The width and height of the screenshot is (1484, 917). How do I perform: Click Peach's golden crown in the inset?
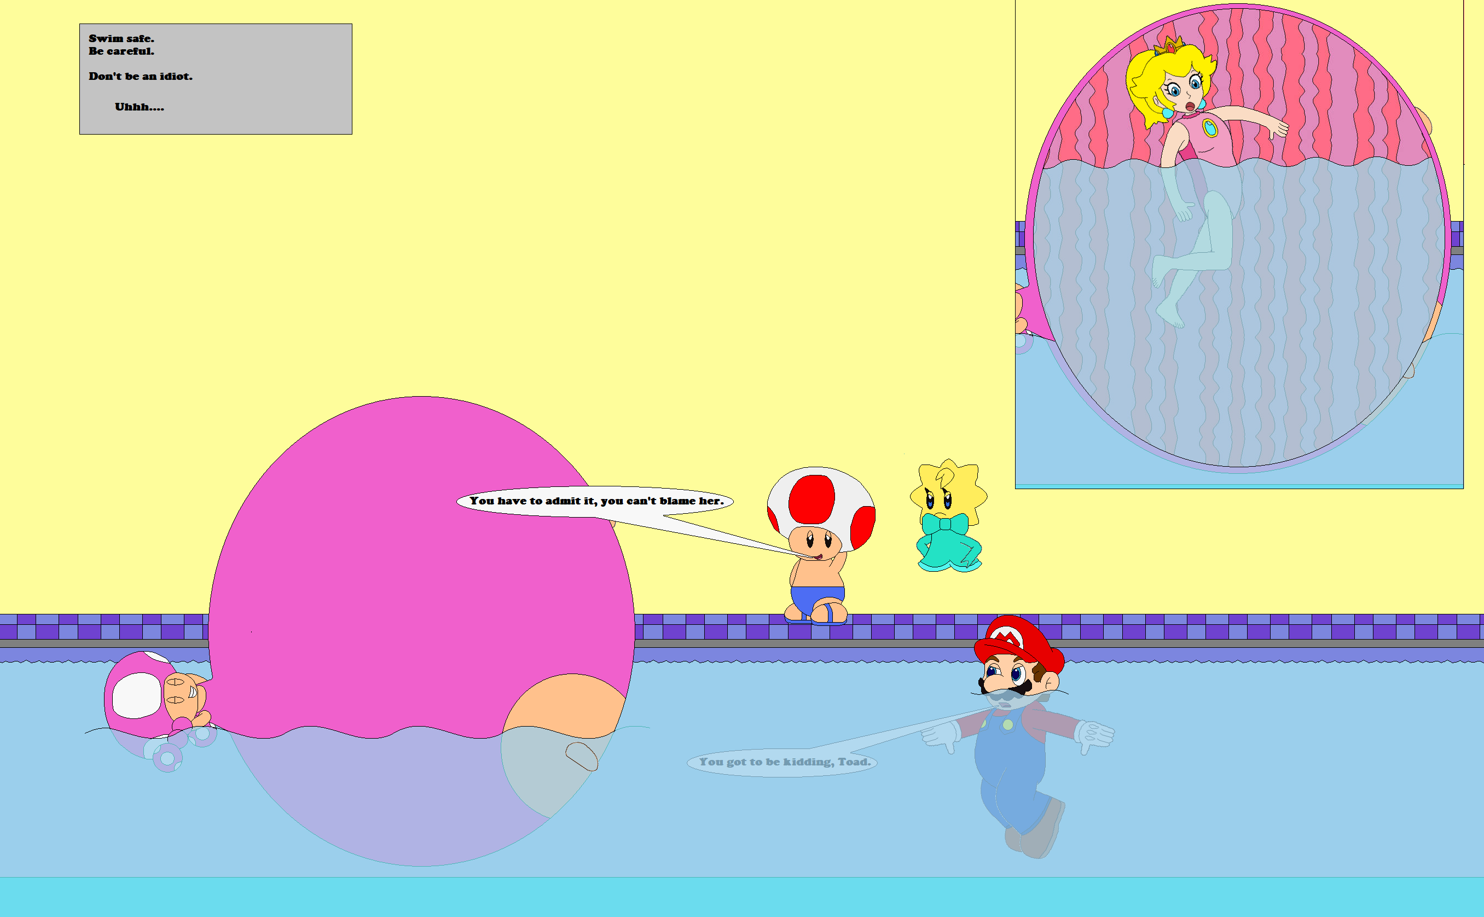click(x=1169, y=45)
